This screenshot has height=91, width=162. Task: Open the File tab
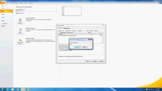[2, 3]
